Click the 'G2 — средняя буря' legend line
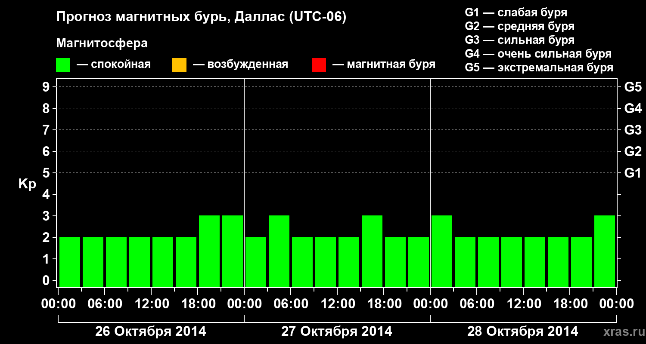 click(519, 26)
